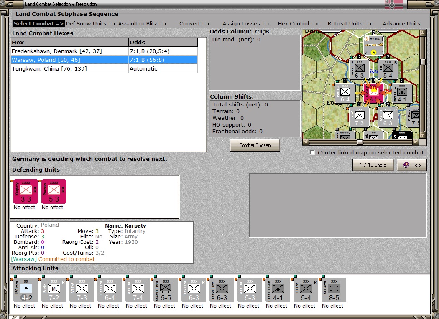Select the Warsaw, Poland combat row
Viewport: 439px width, 319px height.
click(x=104, y=60)
